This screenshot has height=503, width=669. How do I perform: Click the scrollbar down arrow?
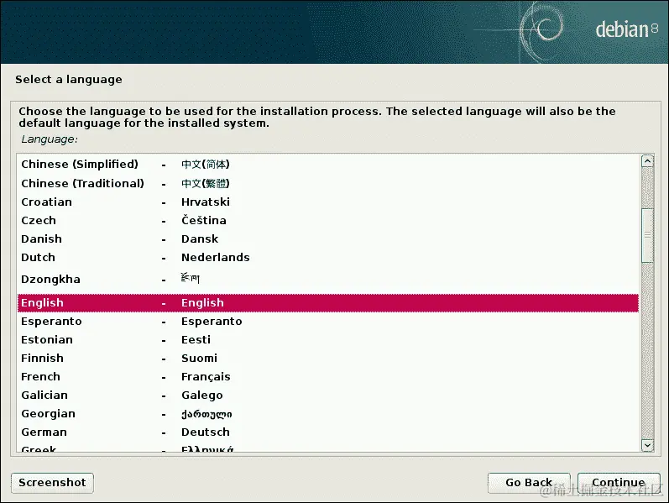(647, 445)
